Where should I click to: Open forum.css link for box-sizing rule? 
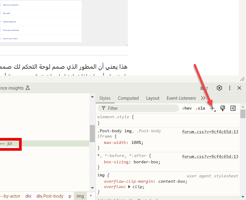tap(210, 156)
